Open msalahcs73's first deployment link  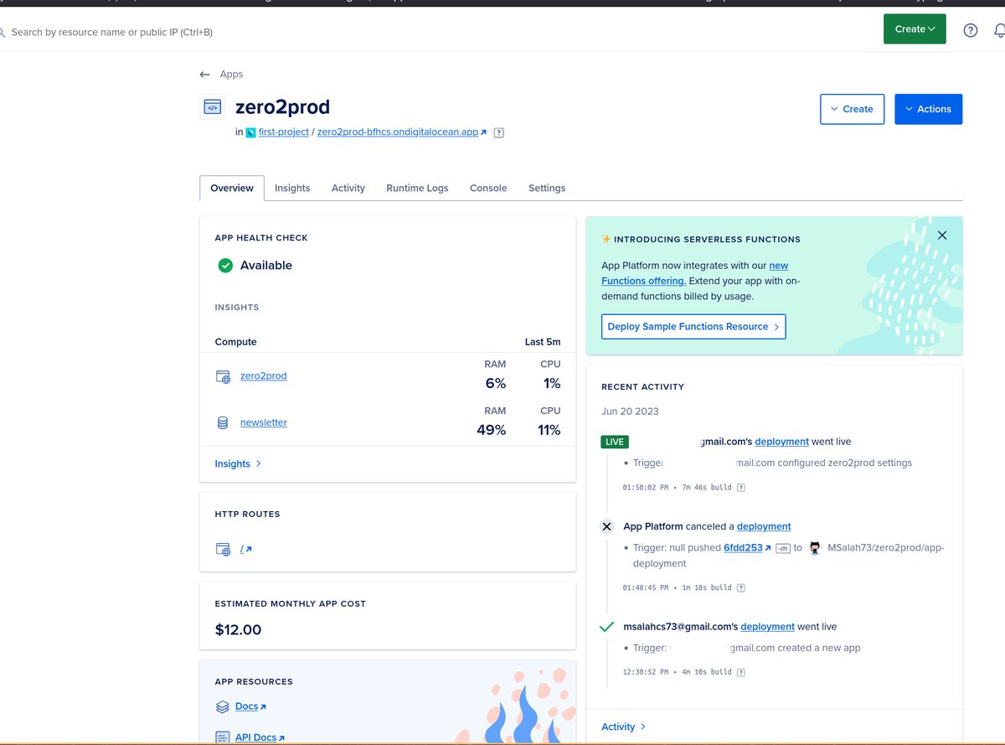(767, 627)
